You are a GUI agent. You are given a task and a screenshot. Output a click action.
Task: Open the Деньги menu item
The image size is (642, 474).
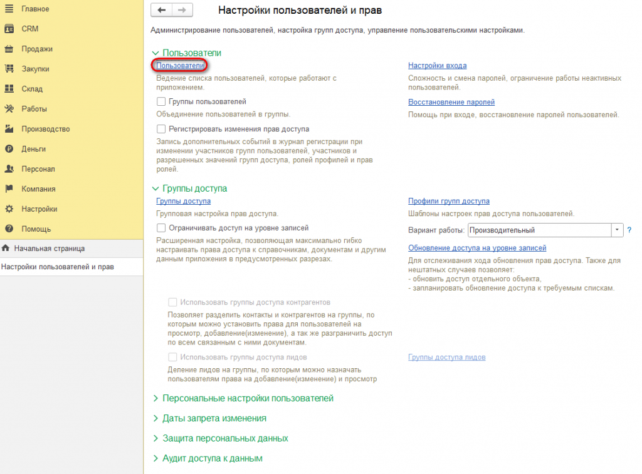pyautogui.click(x=34, y=149)
